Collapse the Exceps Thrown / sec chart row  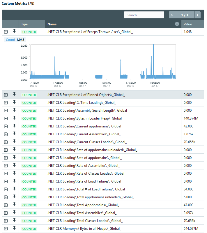tap(6, 32)
